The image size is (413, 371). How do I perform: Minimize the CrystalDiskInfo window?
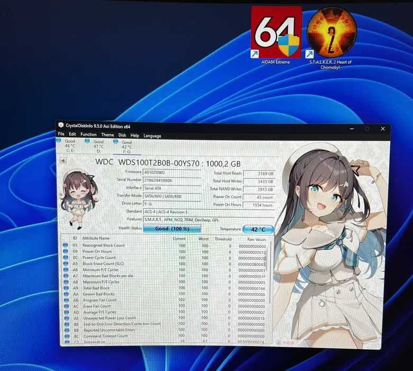point(352,129)
